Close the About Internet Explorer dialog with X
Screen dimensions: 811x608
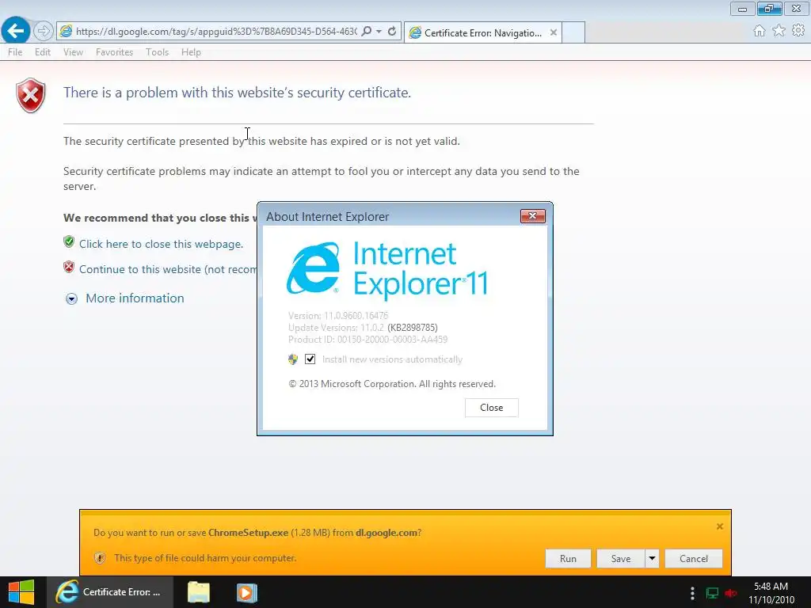[x=533, y=215]
